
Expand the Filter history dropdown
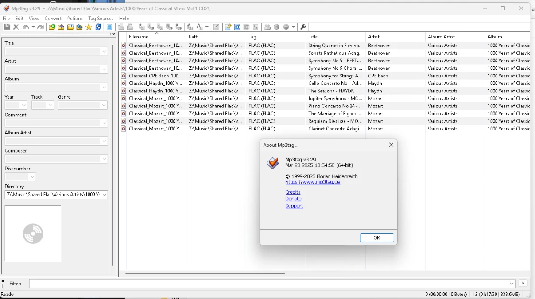click(x=512, y=284)
